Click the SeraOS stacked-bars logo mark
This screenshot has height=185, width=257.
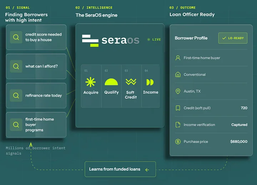click(x=90, y=41)
